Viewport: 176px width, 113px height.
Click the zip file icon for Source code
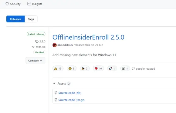56,93
